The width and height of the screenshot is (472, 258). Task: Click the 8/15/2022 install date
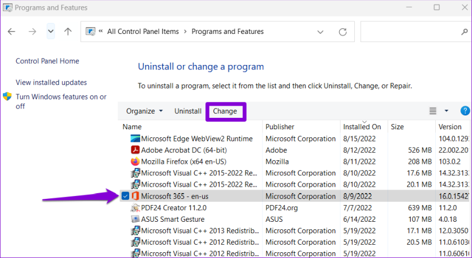click(x=359, y=138)
